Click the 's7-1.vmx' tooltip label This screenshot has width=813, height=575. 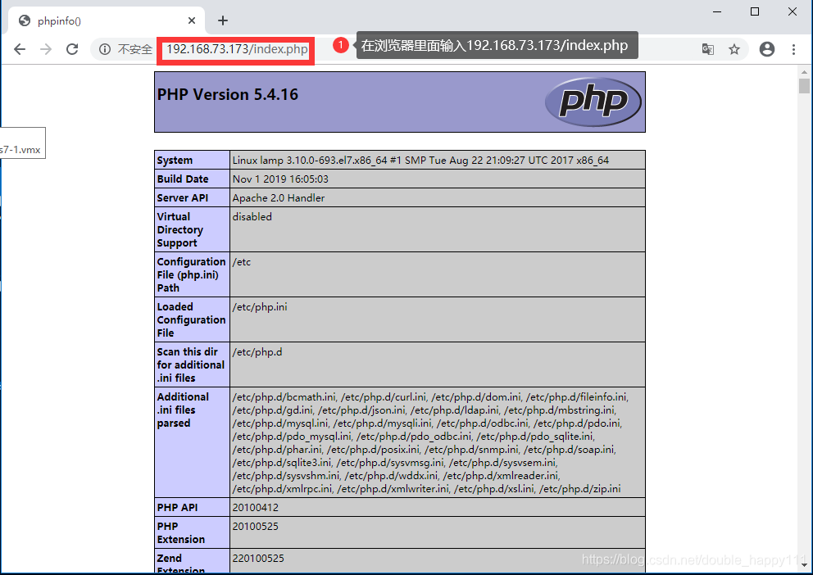[x=20, y=150]
